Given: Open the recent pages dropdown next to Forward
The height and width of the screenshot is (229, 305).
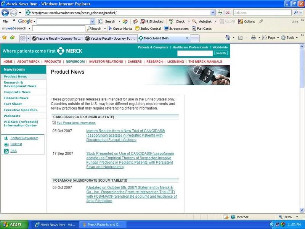Looking at the screenshot, I should pos(20,13).
